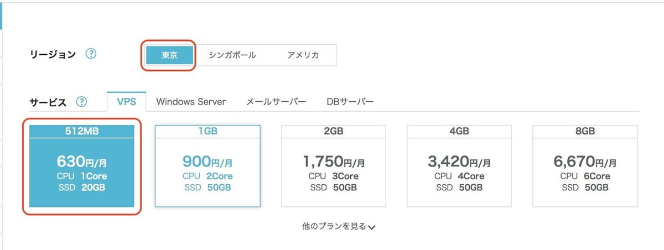Screen dimensions: 664x250
Task: Click the help icon beside サービス
Action: point(82,102)
